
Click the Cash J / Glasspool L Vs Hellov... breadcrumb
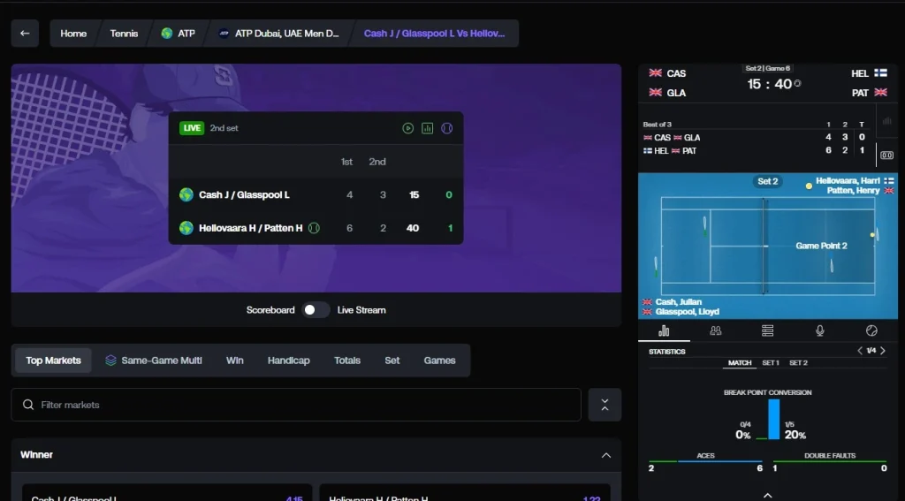pyautogui.click(x=435, y=34)
